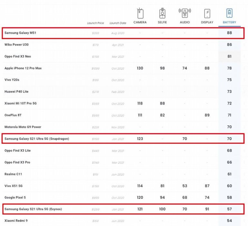Click Oppo Find X3 Neo battery score 81
Viewport: 248px width, 226px height.
229,56
